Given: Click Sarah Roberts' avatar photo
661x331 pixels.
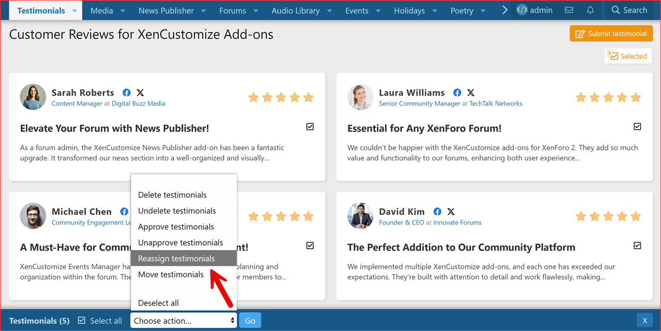Looking at the screenshot, I should point(33,97).
